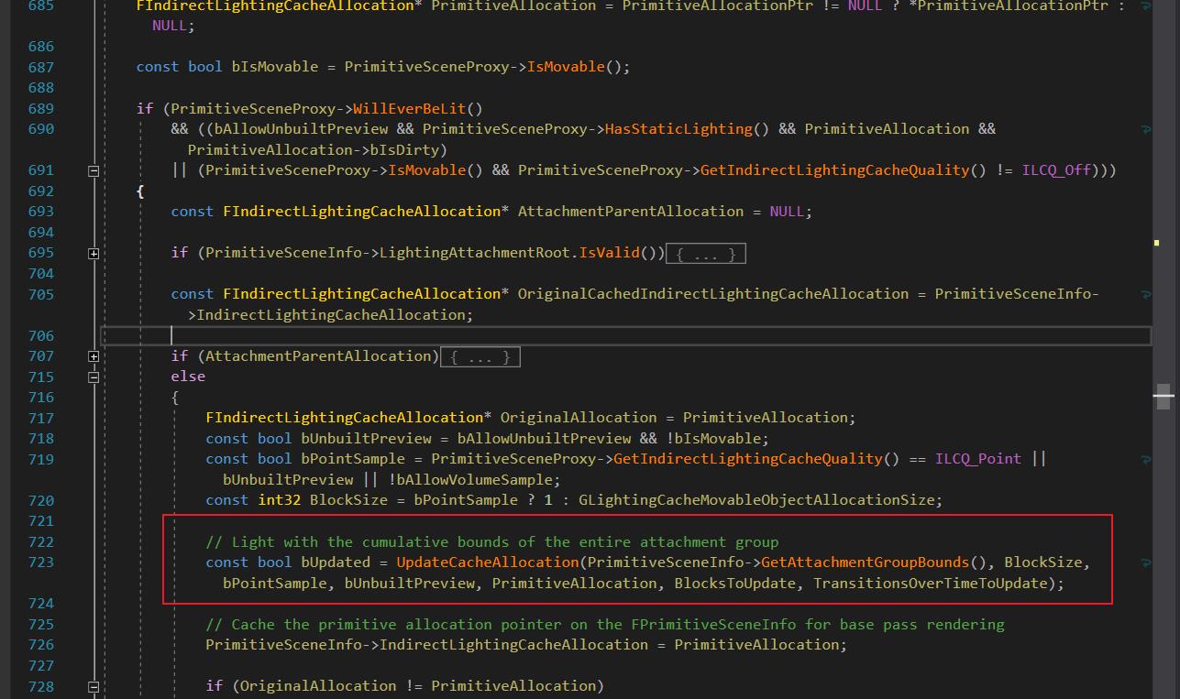Click line number 723
This screenshot has width=1180, height=699.
(41, 562)
